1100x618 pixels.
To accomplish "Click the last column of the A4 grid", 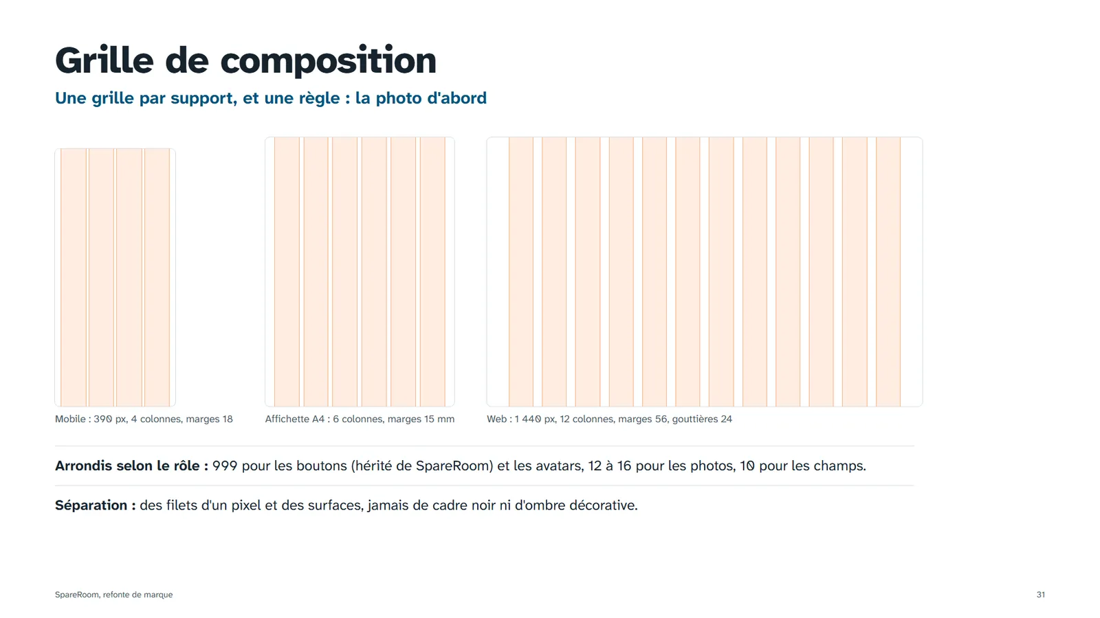I will click(x=432, y=272).
